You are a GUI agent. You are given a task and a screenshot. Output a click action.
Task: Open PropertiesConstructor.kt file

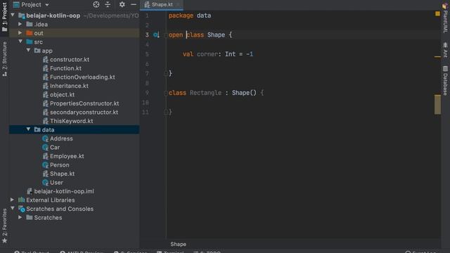coord(84,103)
